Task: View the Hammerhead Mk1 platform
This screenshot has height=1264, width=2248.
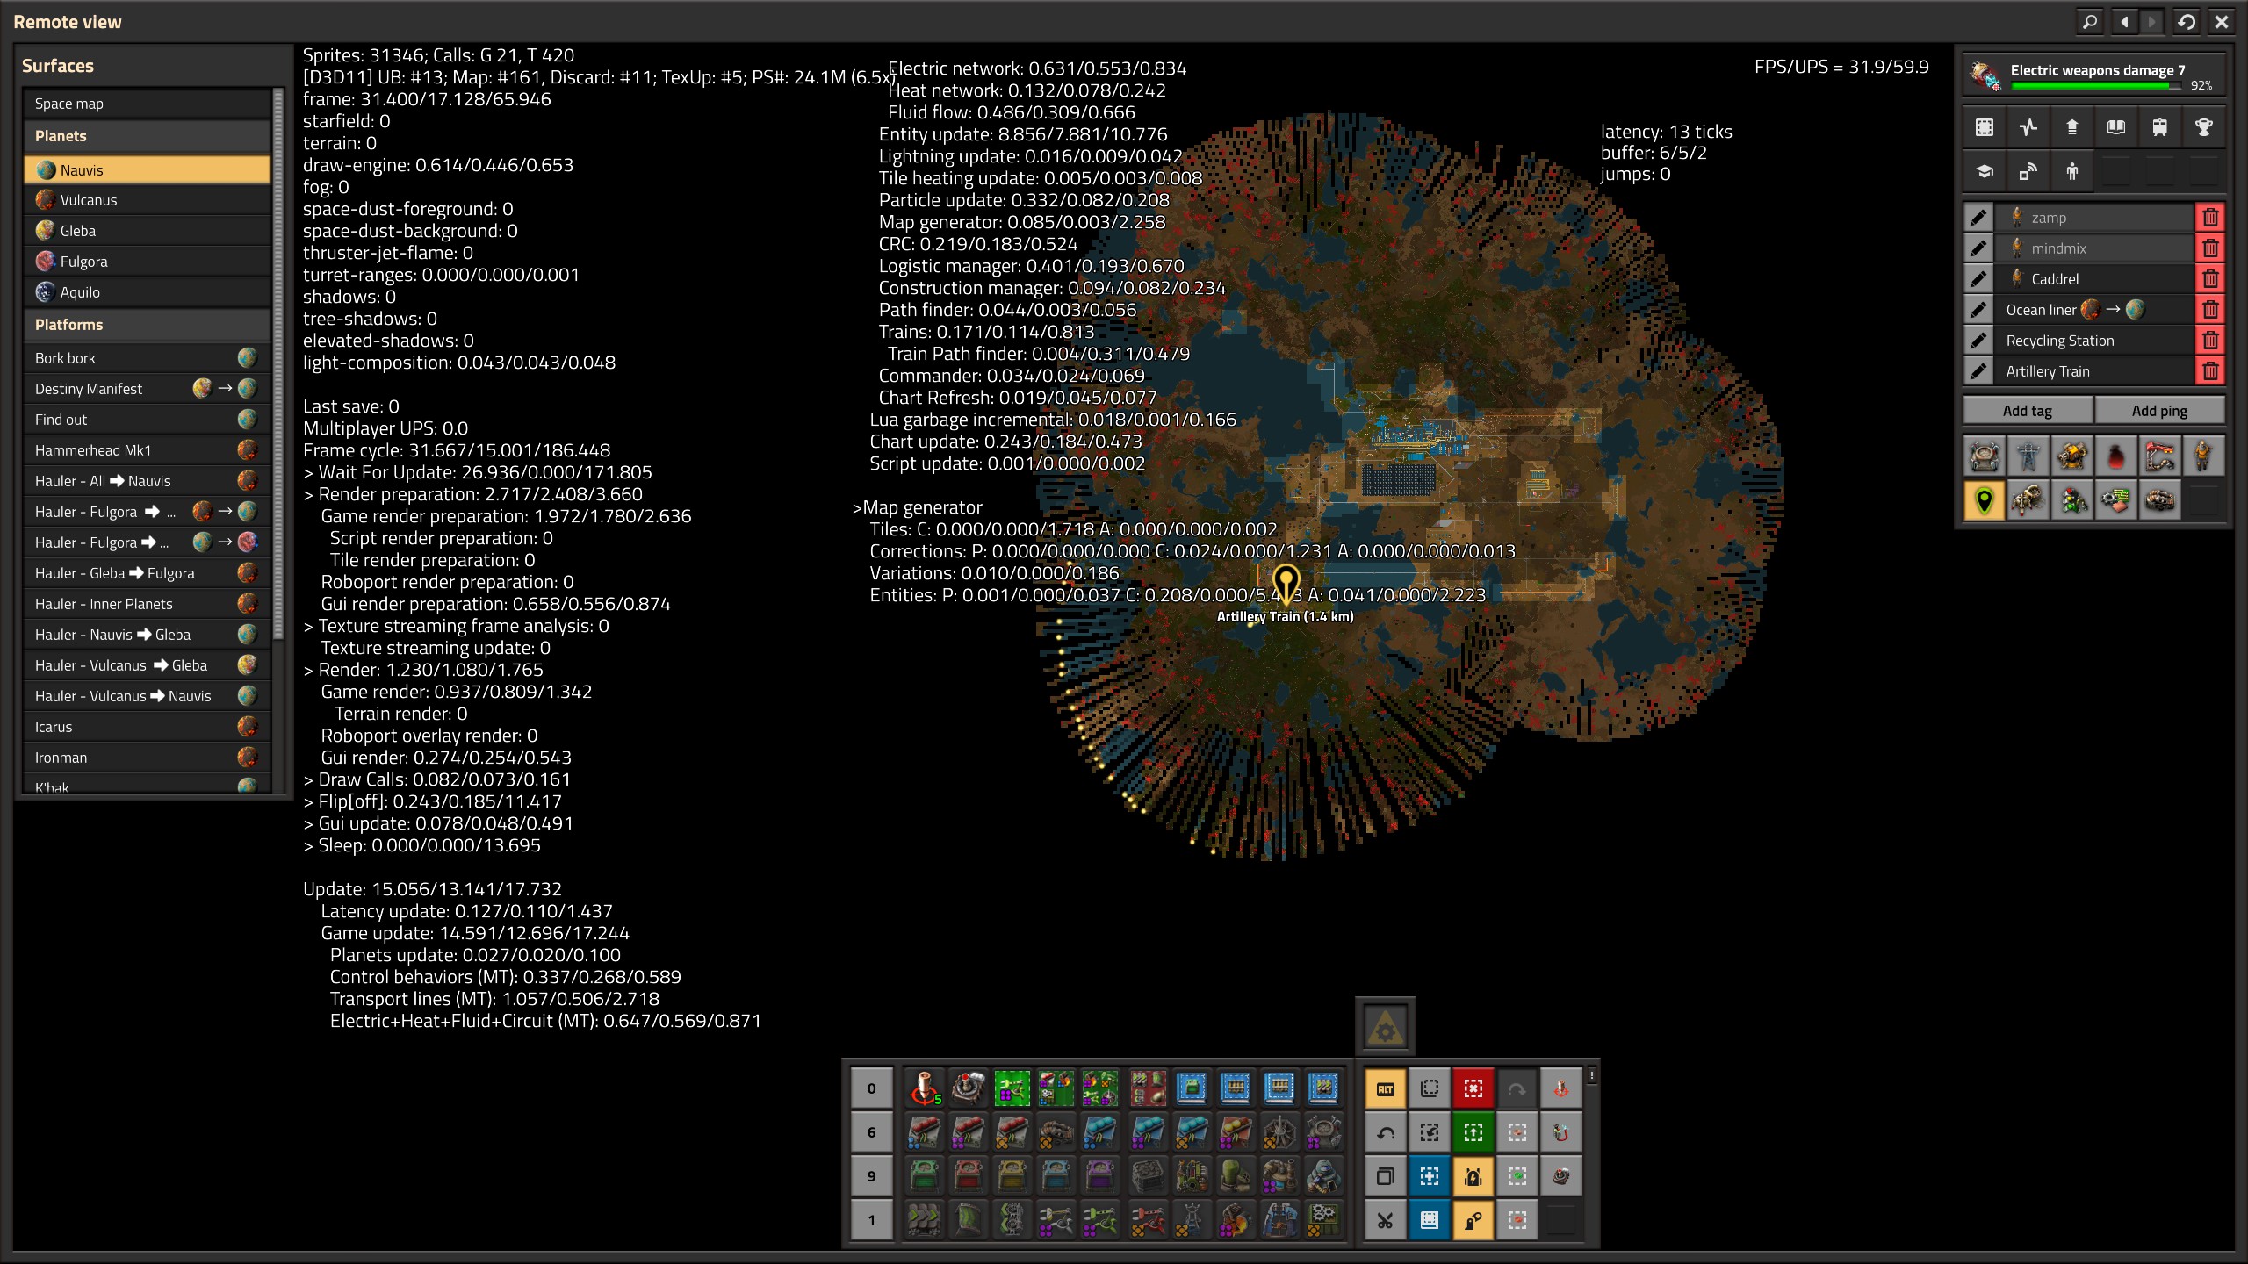Action: tap(147, 450)
